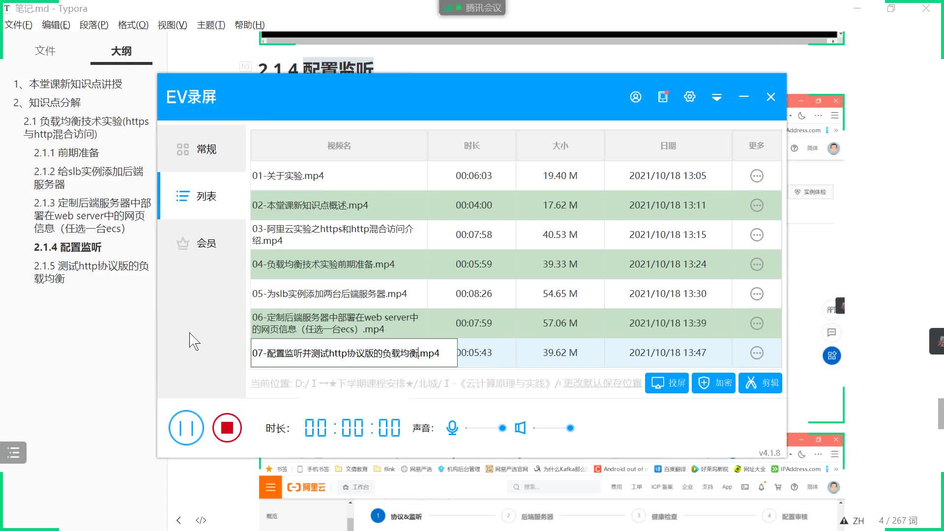Click the chat bubble floating icon at right
Viewport: 944px width, 531px height.
click(832, 332)
